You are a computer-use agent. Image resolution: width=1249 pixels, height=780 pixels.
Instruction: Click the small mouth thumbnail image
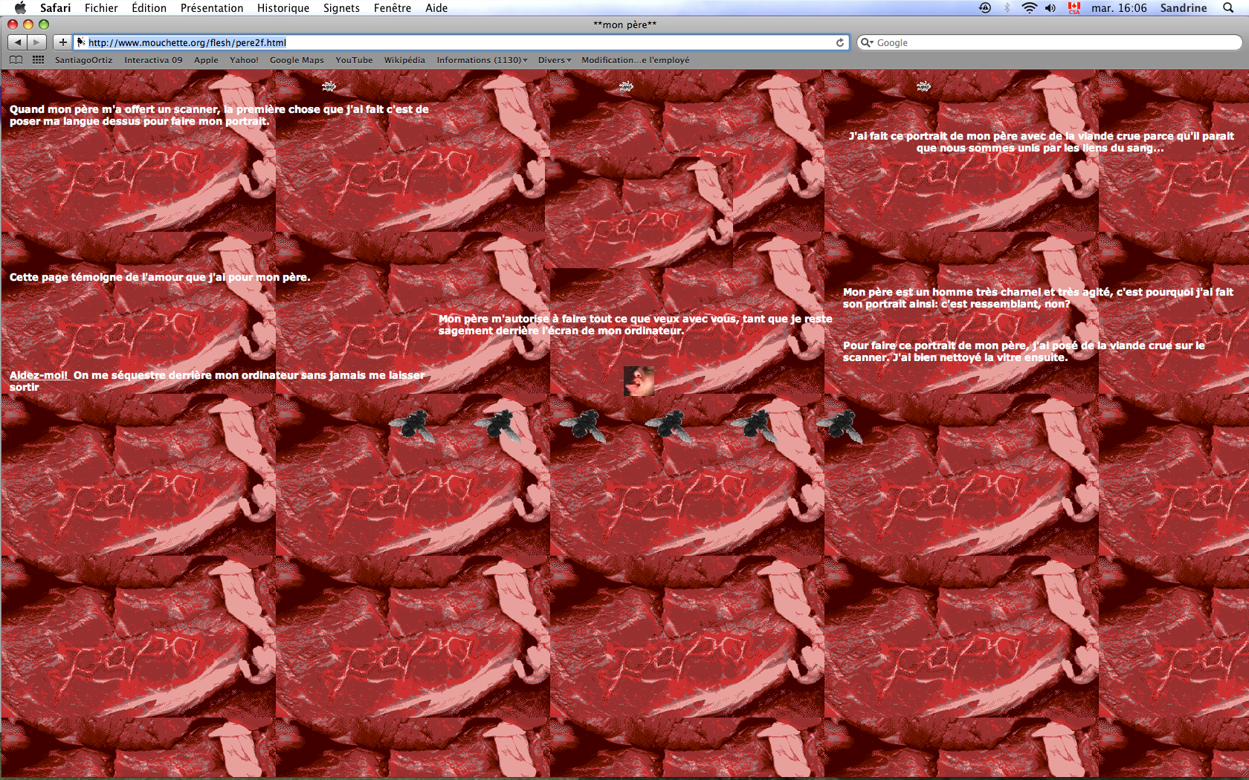pos(639,381)
